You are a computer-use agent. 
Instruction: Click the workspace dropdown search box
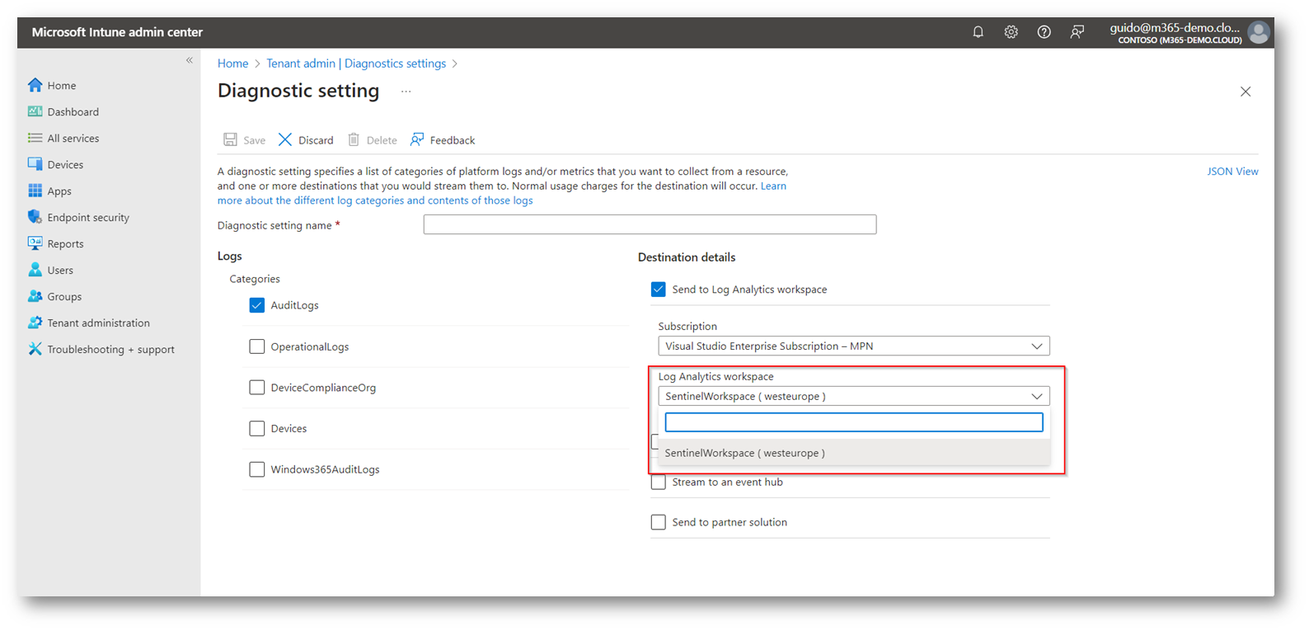[854, 422]
